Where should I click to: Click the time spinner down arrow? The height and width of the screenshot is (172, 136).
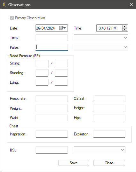coord(124,30)
